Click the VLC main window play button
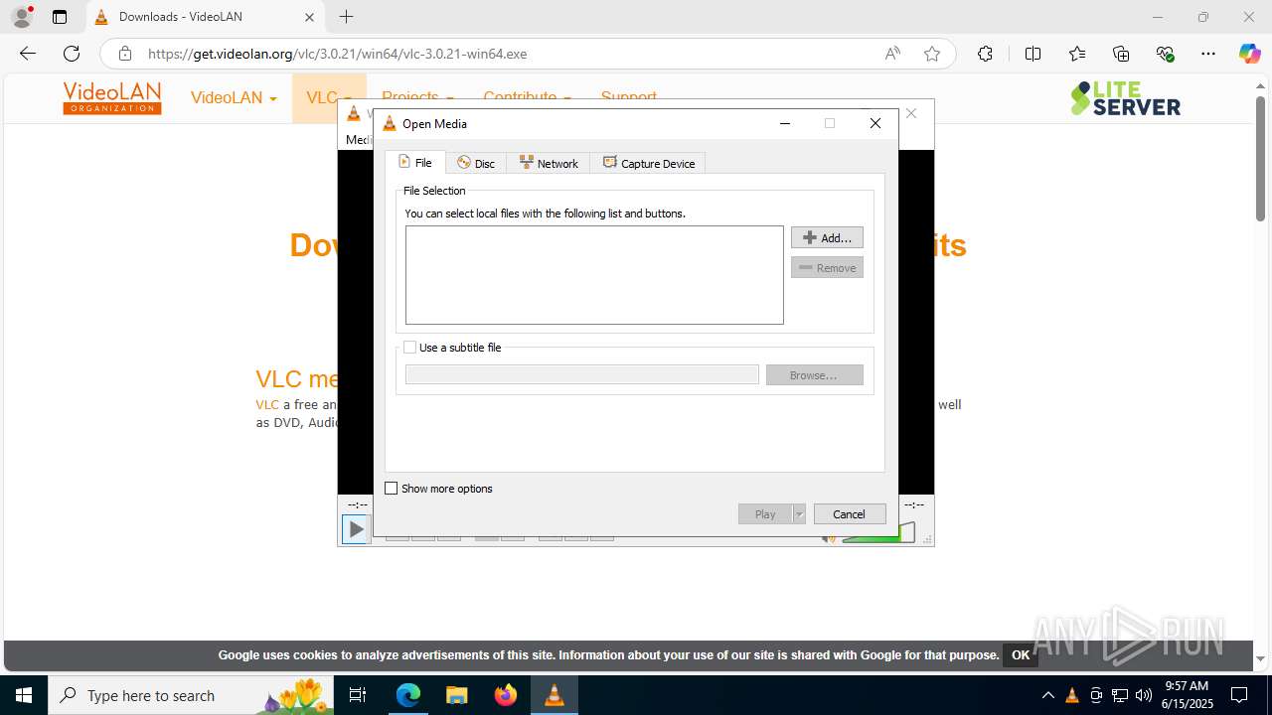 tap(355, 529)
